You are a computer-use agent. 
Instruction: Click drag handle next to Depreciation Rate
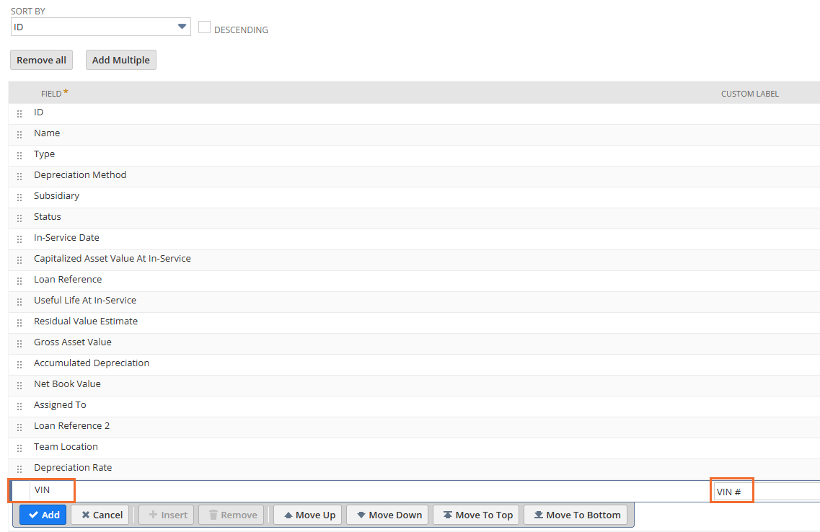[19, 469]
